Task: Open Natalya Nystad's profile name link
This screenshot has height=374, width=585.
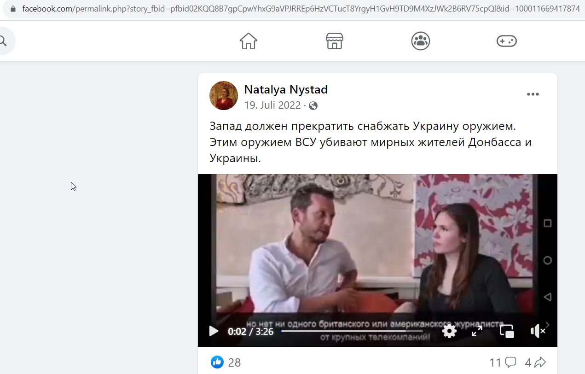Action: pyautogui.click(x=286, y=89)
